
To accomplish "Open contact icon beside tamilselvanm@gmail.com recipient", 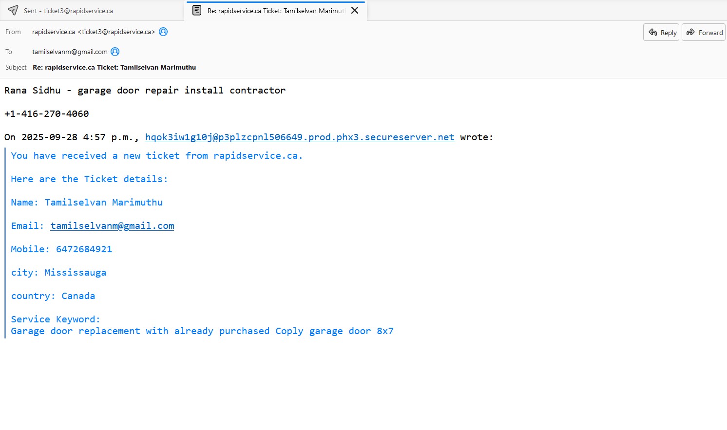I will tap(115, 52).
